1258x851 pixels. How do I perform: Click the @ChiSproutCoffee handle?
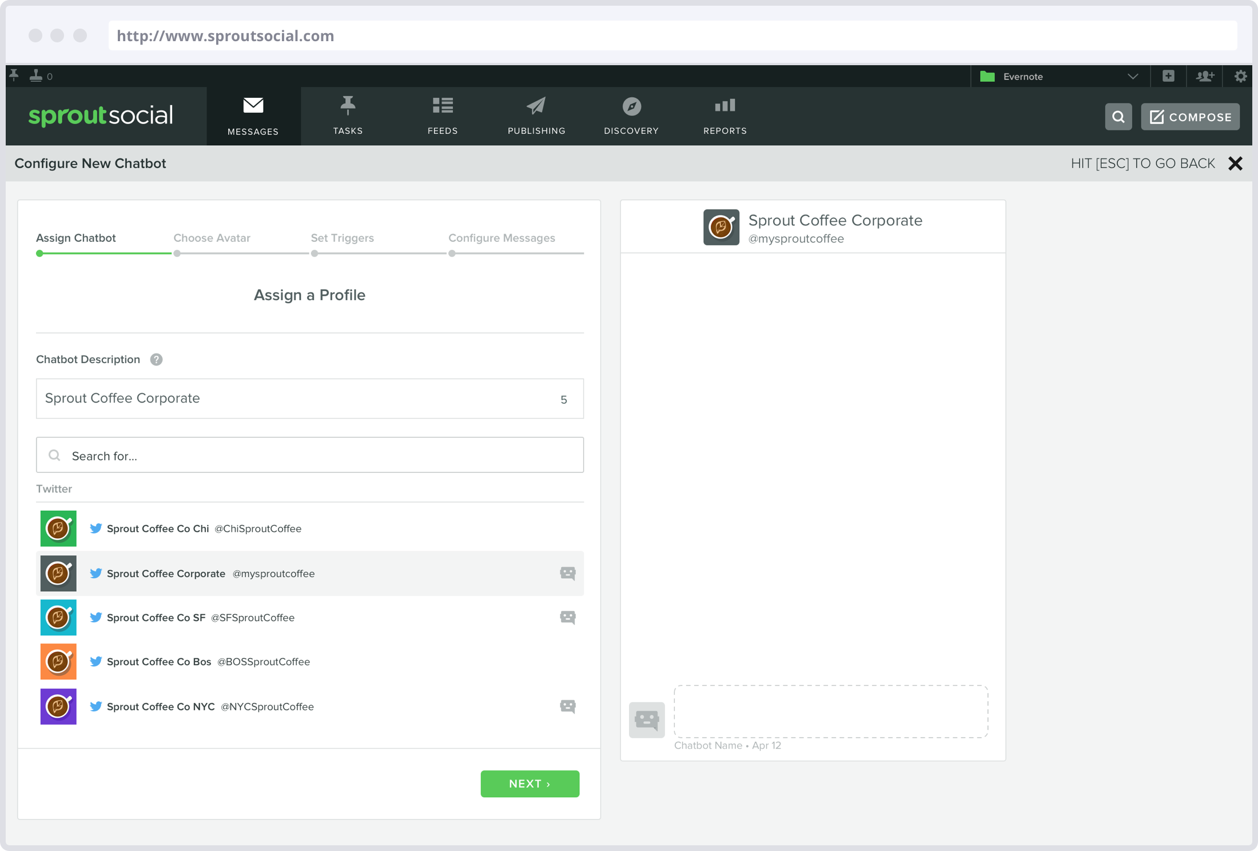click(x=258, y=528)
